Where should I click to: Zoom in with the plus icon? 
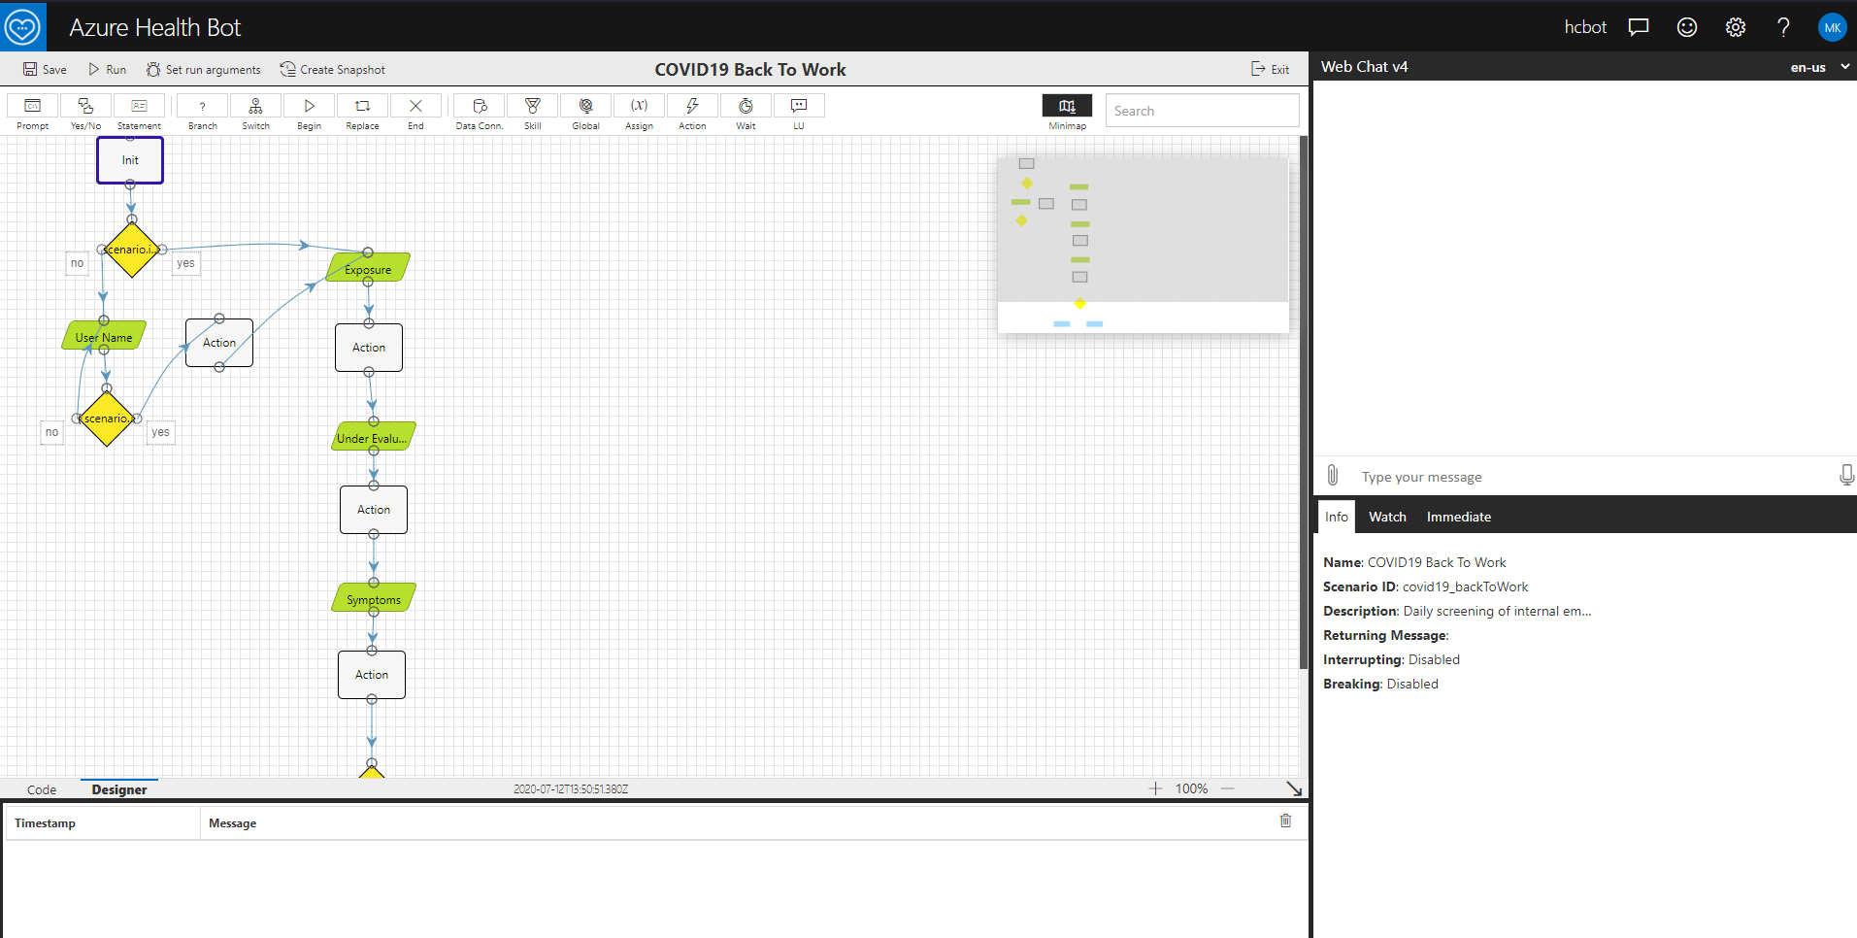1155,788
